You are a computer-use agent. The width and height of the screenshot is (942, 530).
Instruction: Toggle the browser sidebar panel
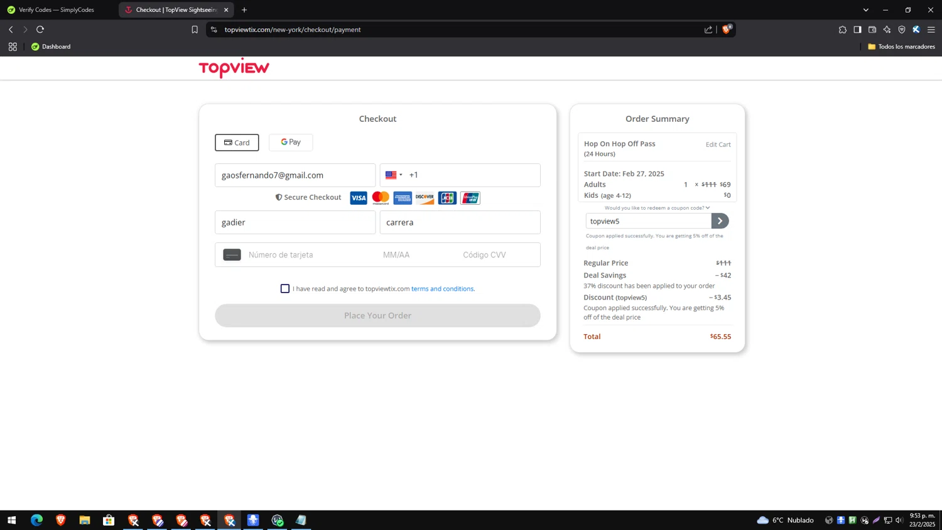pos(857,30)
